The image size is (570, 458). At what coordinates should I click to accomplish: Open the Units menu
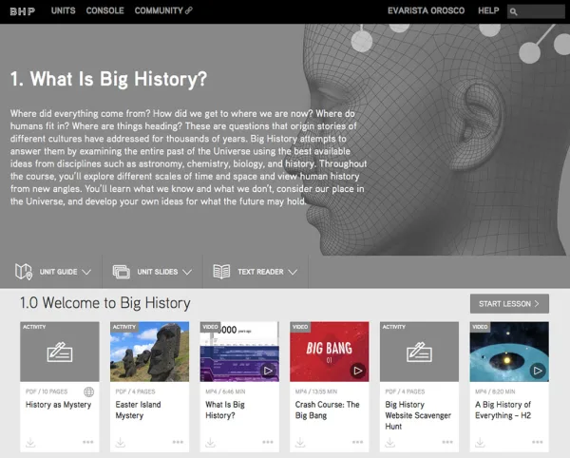[64, 10]
